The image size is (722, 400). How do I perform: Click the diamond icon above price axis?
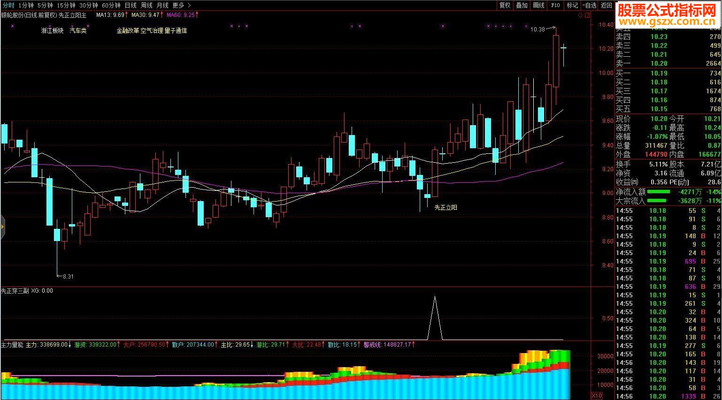click(x=580, y=15)
